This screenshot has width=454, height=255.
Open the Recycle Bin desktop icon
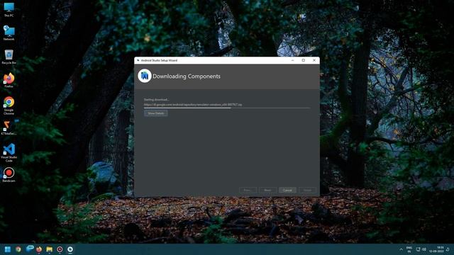click(9, 57)
